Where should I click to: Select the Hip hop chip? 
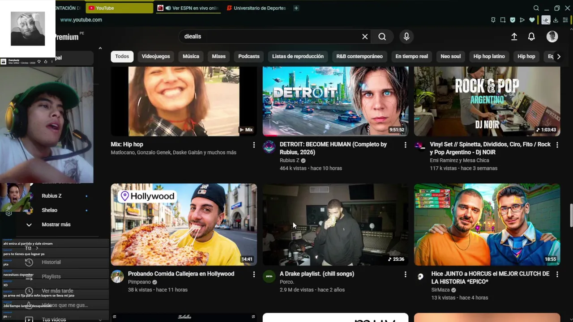coord(526,56)
